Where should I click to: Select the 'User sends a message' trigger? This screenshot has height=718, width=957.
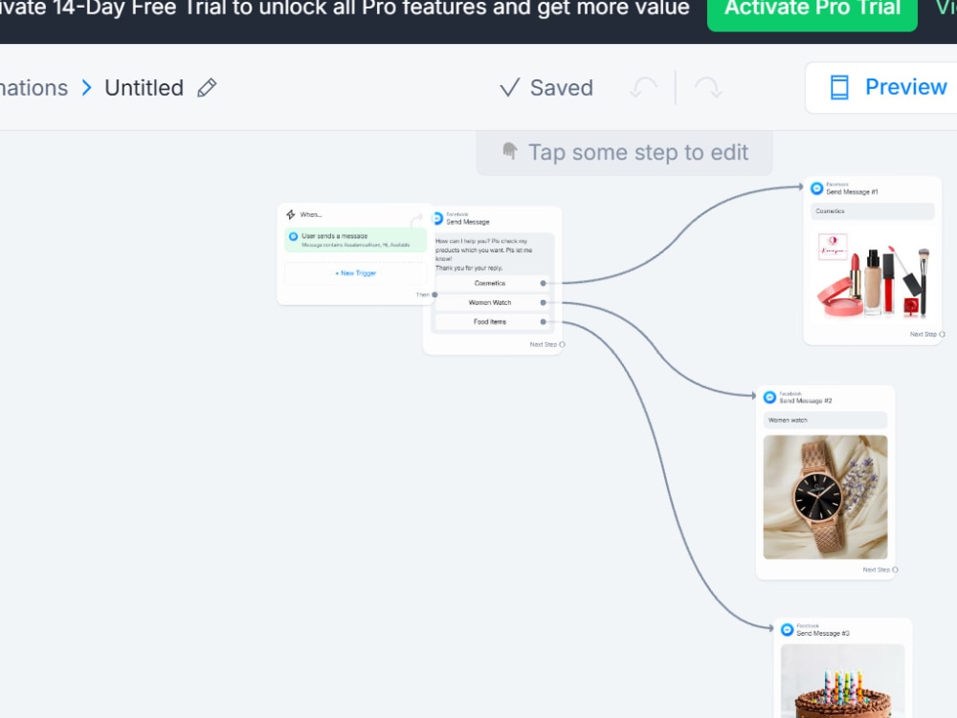click(x=356, y=240)
